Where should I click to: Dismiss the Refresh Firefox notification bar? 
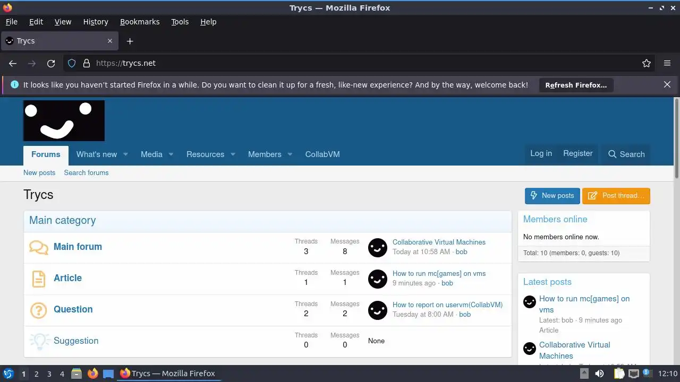(667, 84)
